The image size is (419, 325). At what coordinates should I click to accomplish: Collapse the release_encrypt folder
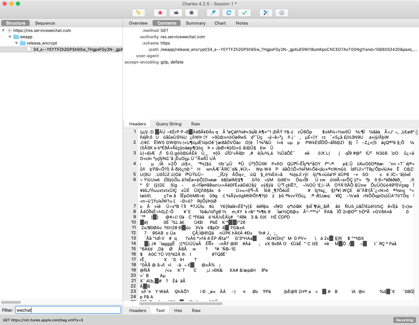[17, 43]
